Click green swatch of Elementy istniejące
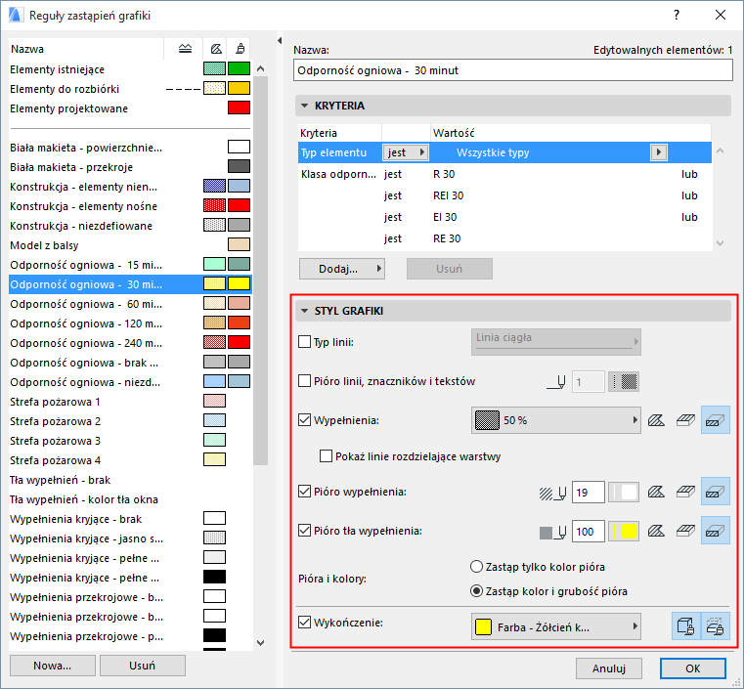Screen dimensions: 744x689 point(239,68)
